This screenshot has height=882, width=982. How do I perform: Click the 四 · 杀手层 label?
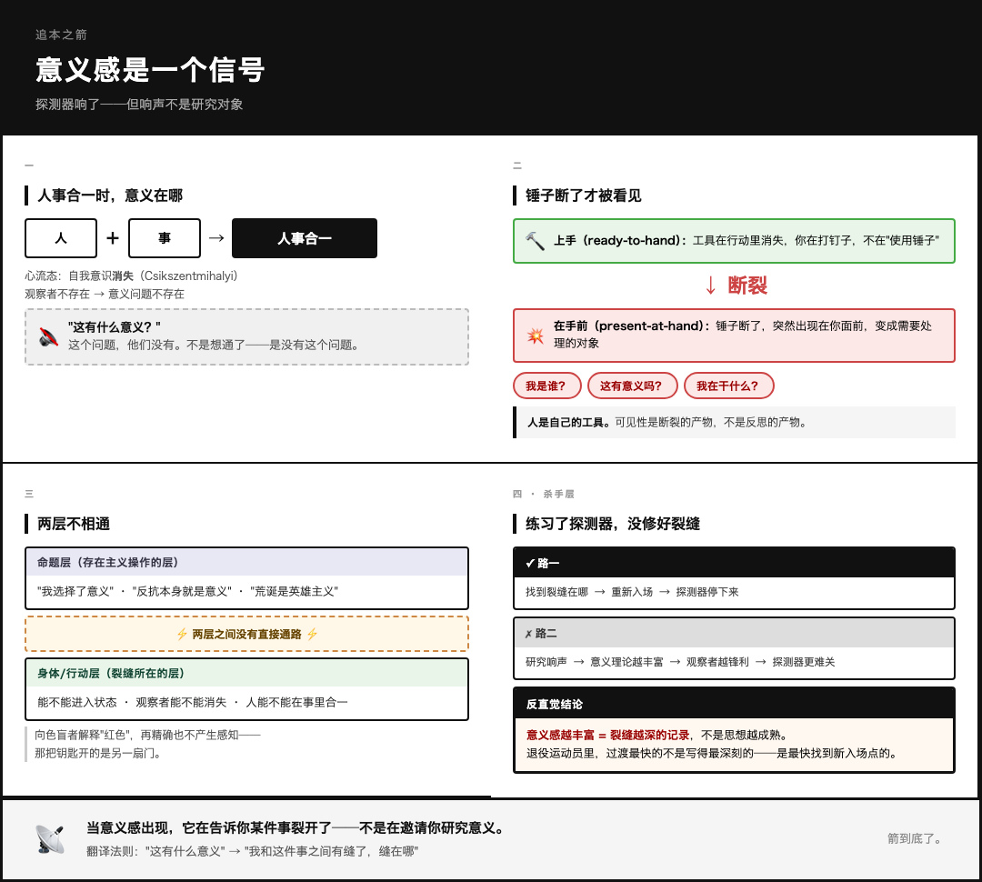click(543, 495)
